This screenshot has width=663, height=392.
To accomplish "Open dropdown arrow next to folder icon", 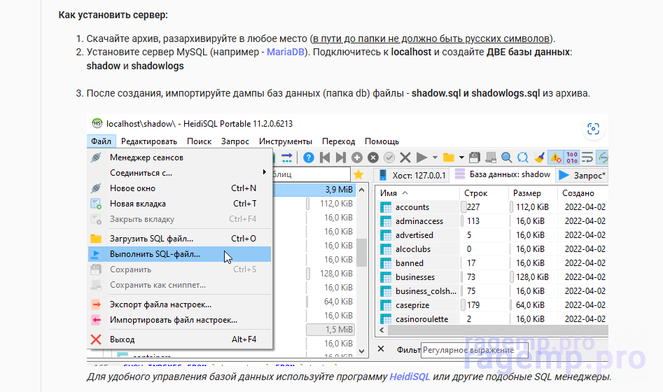I will (x=461, y=157).
